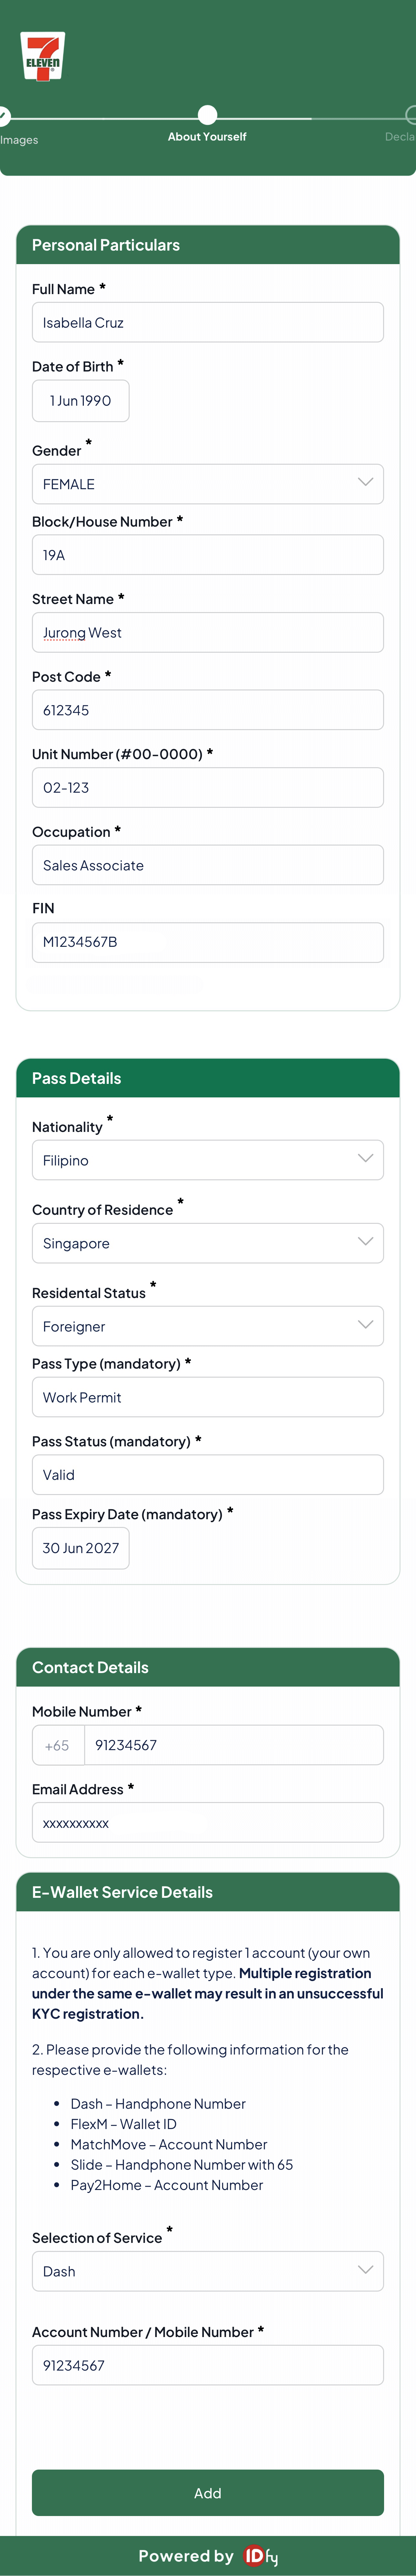Click the +65 country code box
Screen dimensions: 416x2576
(x=58, y=1745)
